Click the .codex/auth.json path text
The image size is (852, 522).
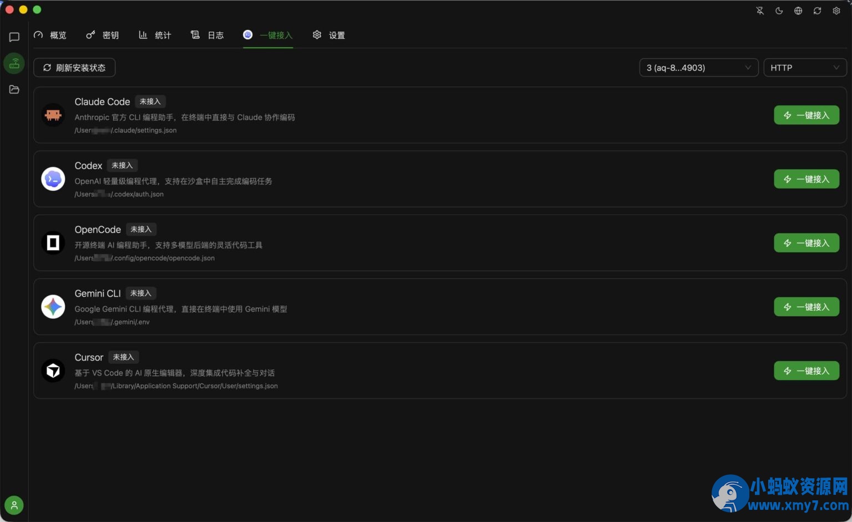click(119, 194)
